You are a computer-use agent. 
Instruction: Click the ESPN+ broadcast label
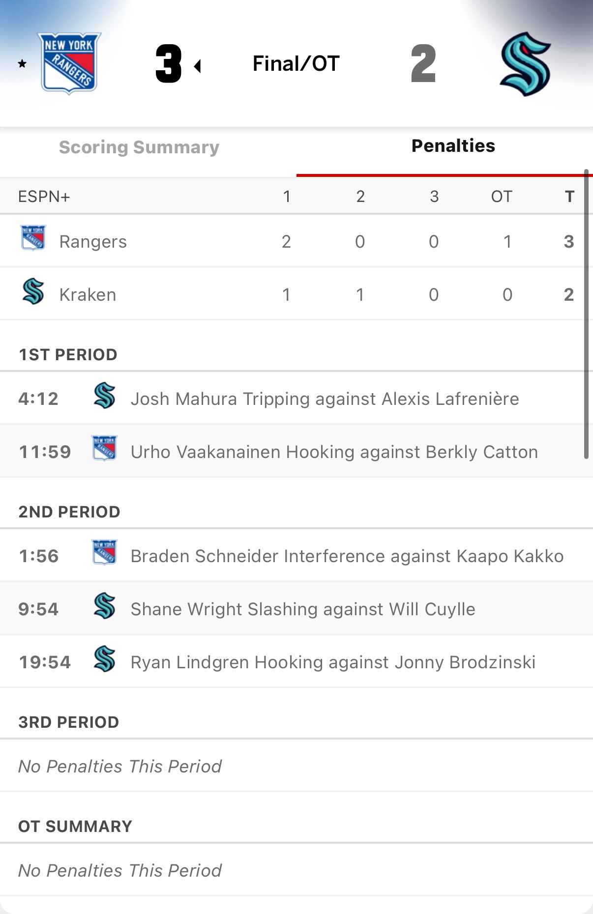tap(44, 197)
